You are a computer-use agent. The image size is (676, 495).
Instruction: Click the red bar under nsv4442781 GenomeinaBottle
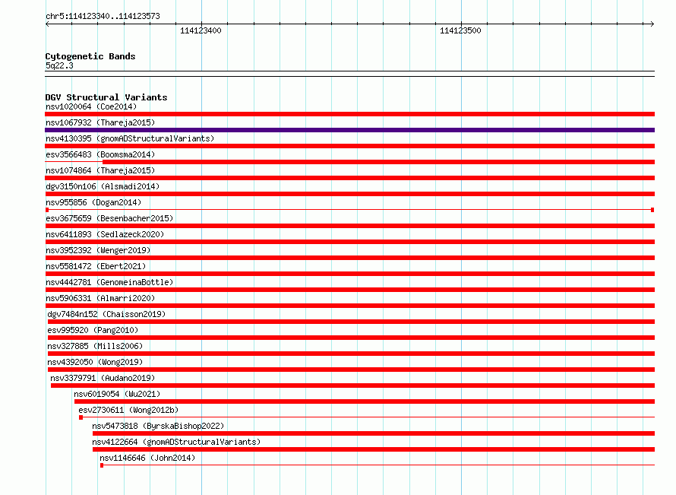click(349, 290)
